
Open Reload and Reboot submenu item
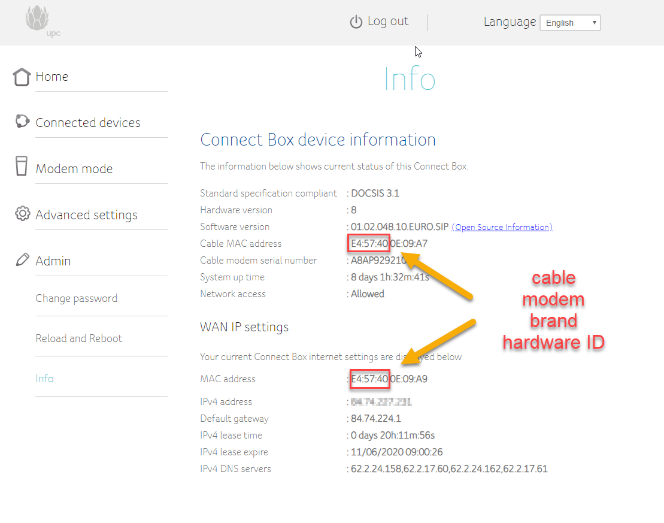tap(78, 338)
